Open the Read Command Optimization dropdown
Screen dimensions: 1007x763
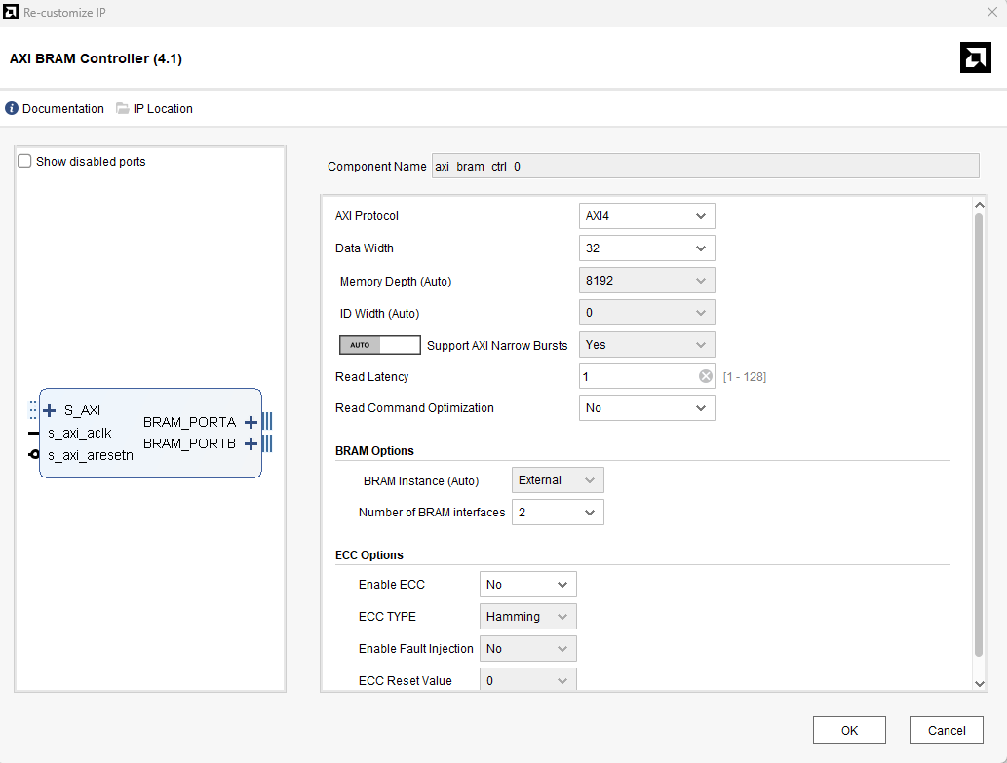646,408
